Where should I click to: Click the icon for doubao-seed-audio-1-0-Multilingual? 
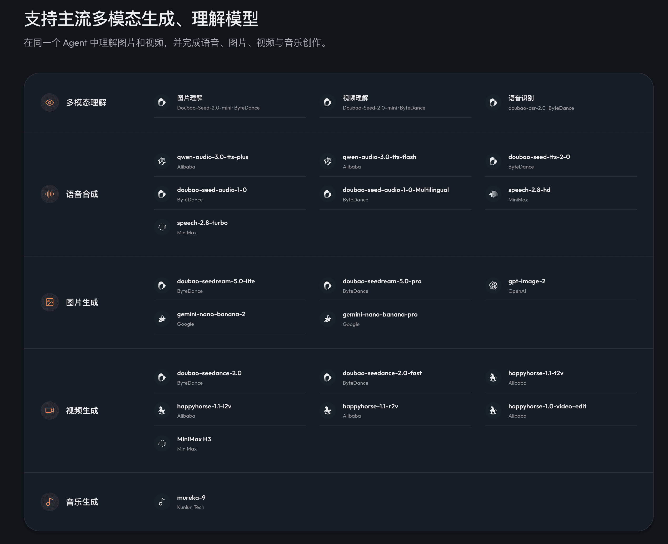click(x=328, y=194)
